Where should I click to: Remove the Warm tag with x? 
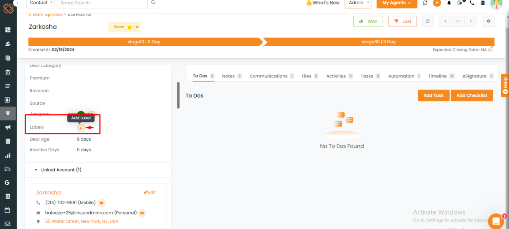coord(137,27)
